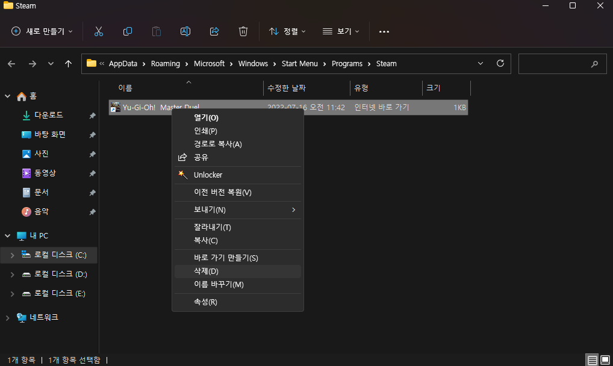Choose 인쇄(P) from context menu
This screenshot has height=366, width=613.
(238, 131)
